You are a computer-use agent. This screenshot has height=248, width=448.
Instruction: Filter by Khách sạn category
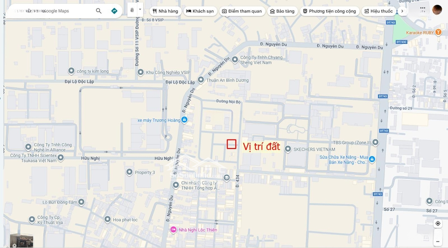pos(200,11)
